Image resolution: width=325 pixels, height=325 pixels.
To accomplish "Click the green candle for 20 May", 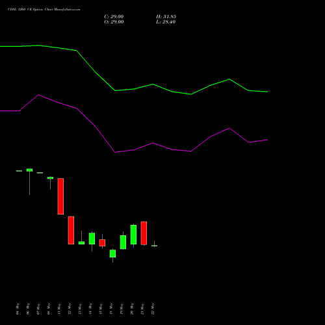I will (133, 235).
